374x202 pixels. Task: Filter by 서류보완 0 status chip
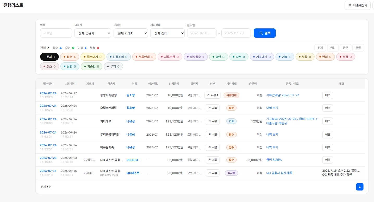[170, 57]
